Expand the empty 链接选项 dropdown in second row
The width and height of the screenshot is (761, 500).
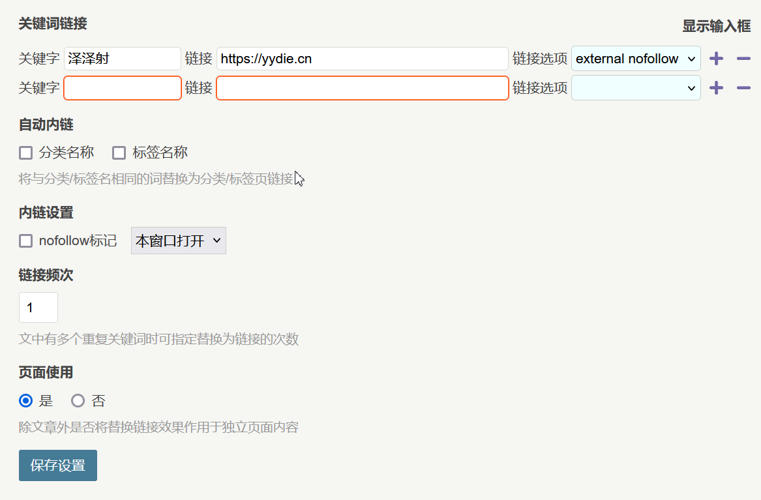coord(636,88)
